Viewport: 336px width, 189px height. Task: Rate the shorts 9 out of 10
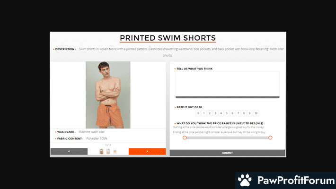[249, 113]
